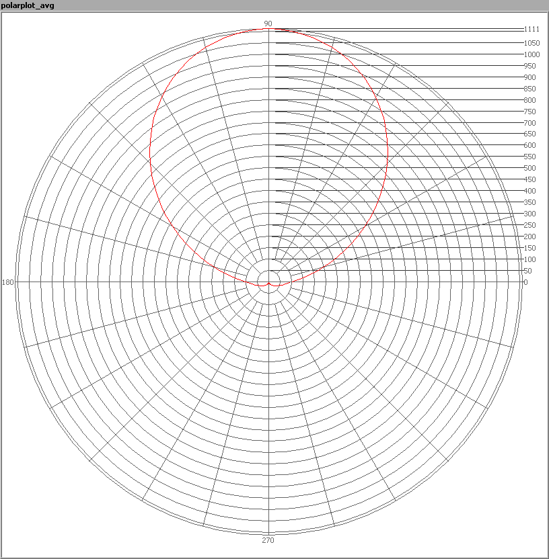
Task: Click the origin at the polar plot center
Action: 269,282
